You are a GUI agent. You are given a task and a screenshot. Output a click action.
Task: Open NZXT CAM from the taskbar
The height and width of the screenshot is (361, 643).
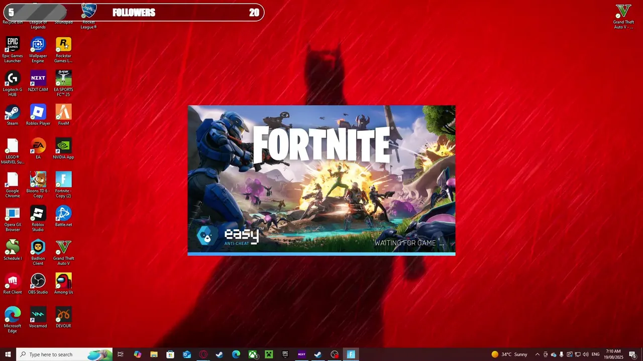pos(301,354)
